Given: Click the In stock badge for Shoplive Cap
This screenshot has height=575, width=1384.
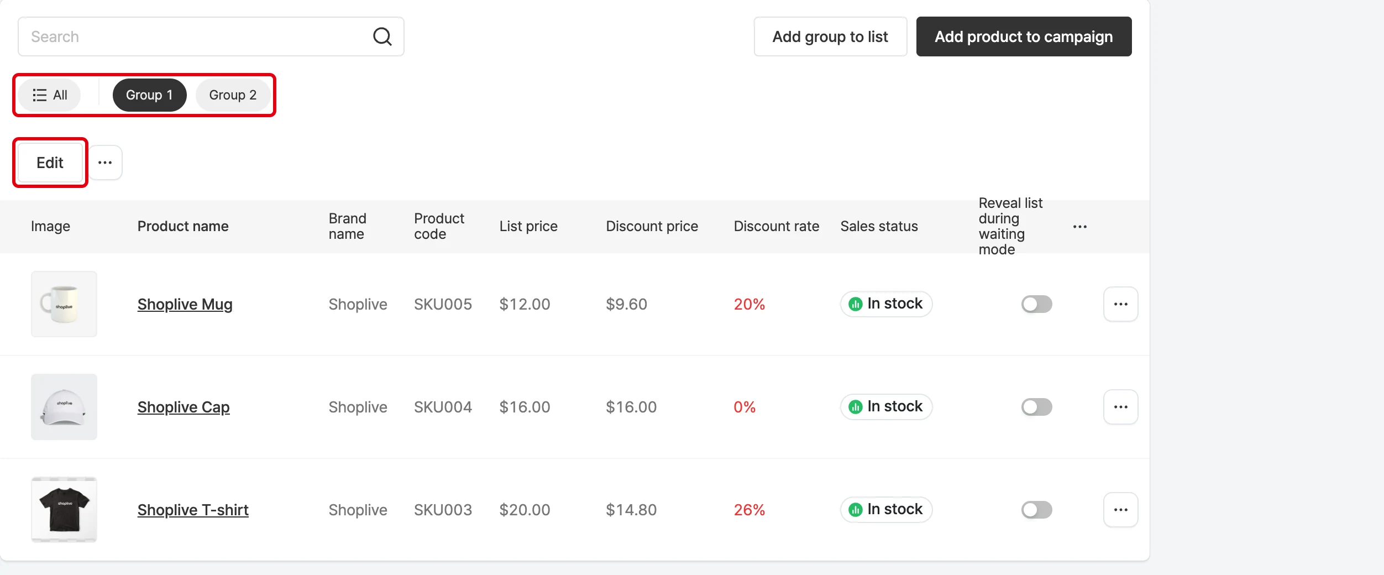Looking at the screenshot, I should click(886, 407).
